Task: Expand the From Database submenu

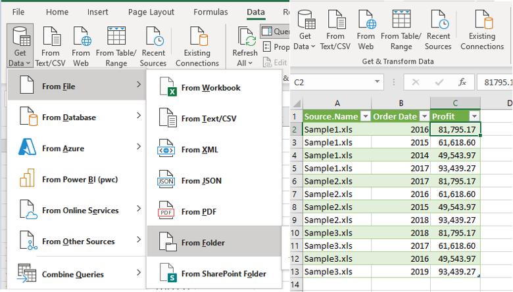Action: (76, 116)
